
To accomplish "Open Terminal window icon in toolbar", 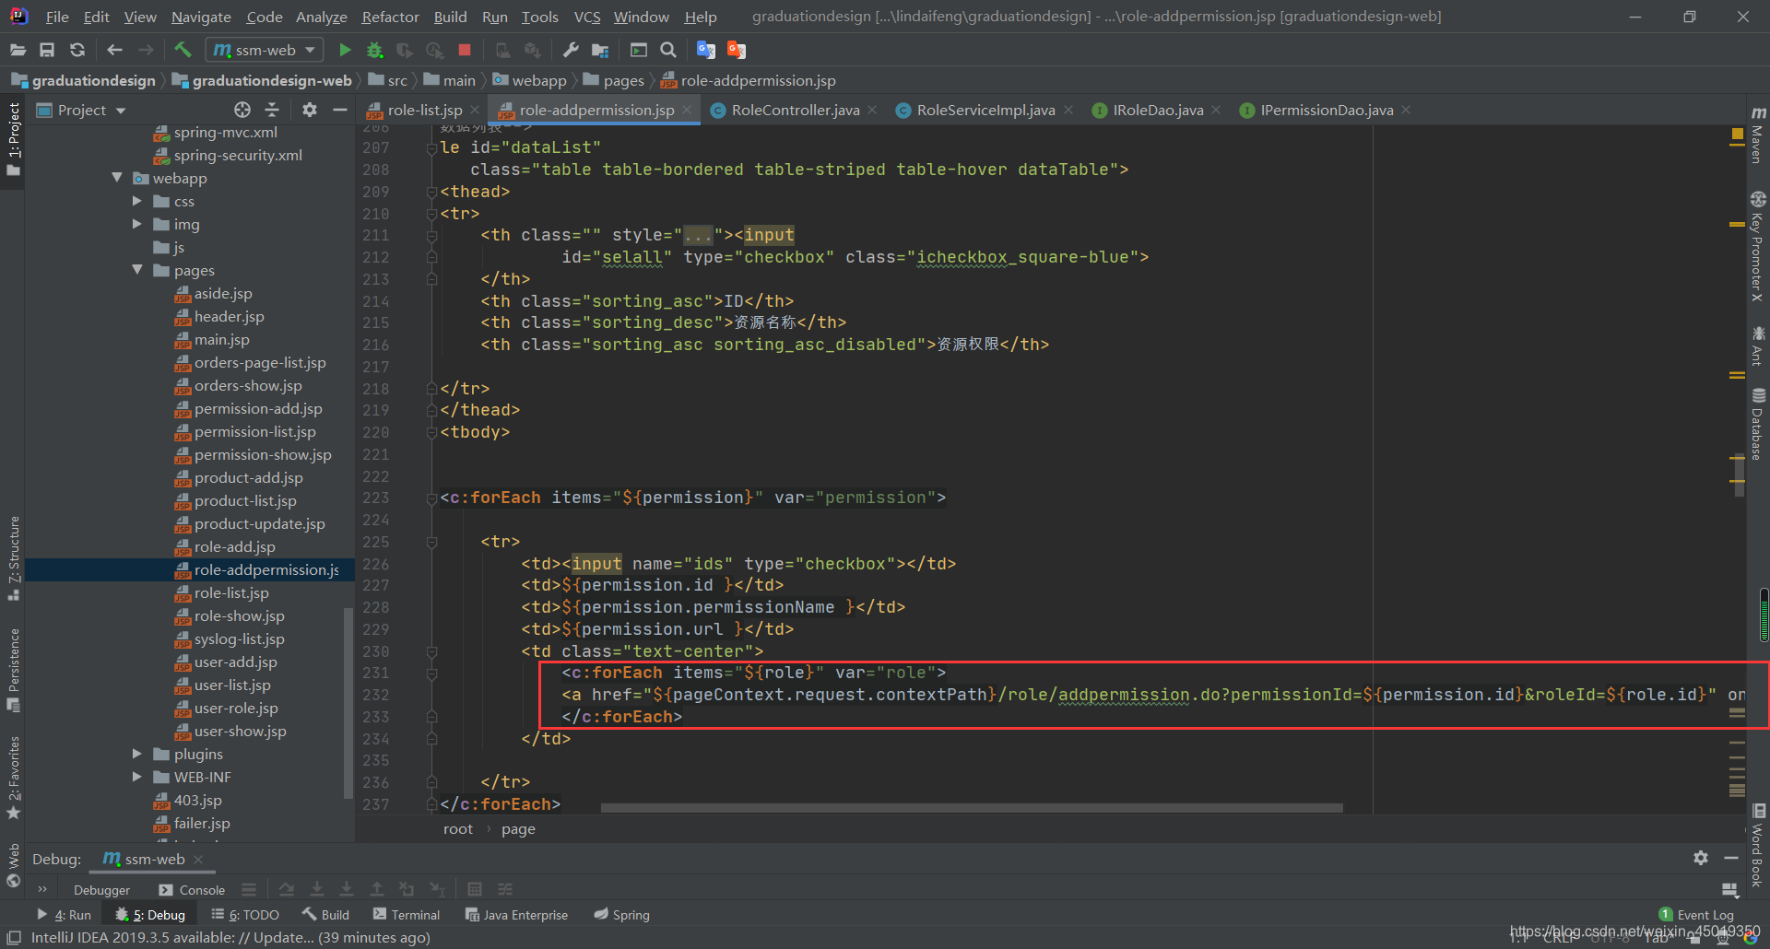I will coord(638,50).
